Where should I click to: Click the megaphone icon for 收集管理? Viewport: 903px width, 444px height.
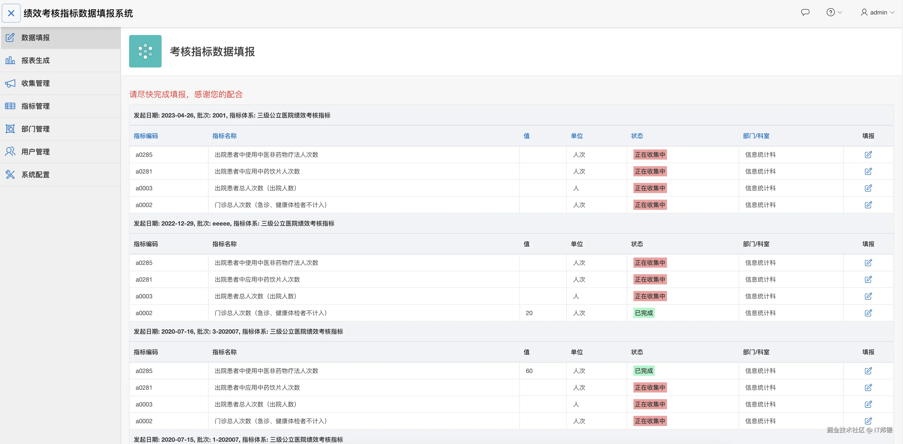[x=10, y=83]
